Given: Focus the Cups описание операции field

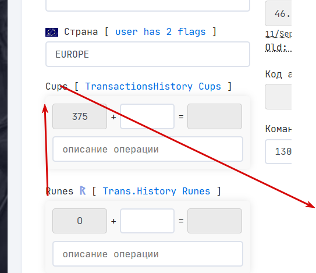Looking at the screenshot, I should point(148,149).
